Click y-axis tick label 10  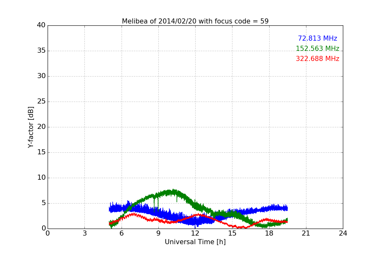coord(41,178)
